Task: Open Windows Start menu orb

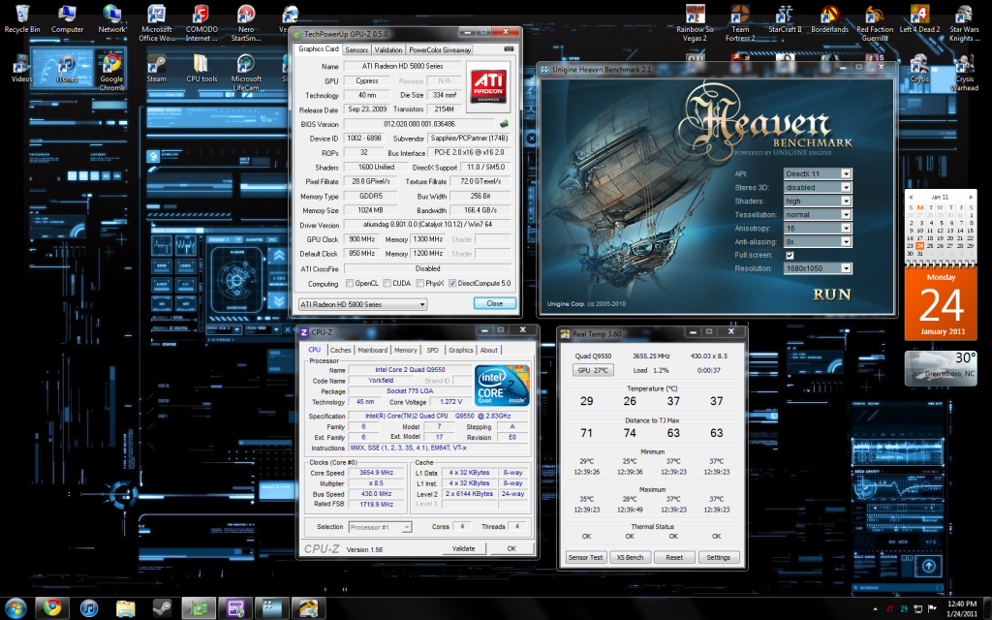Action: click(x=15, y=608)
